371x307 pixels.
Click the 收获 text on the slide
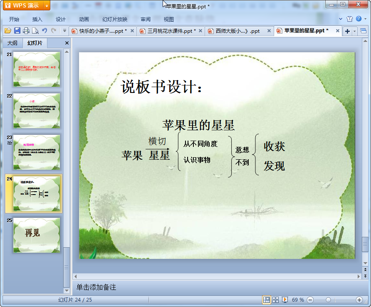pos(274,146)
